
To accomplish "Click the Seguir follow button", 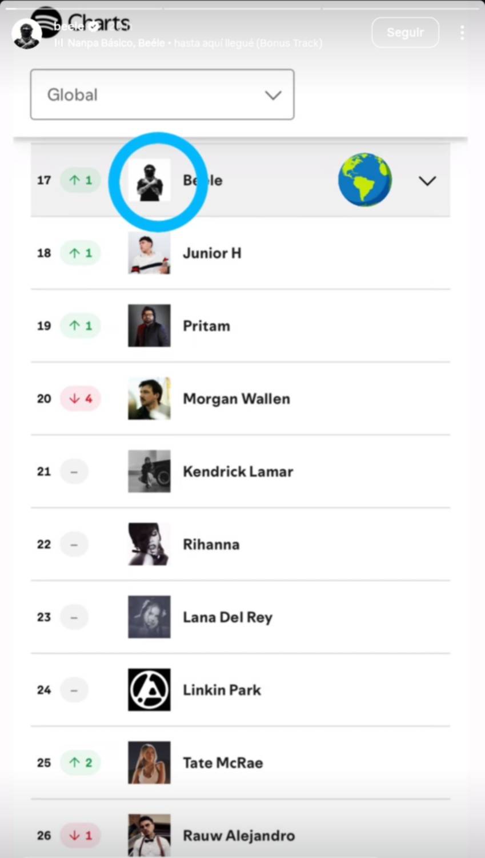I will tap(405, 33).
